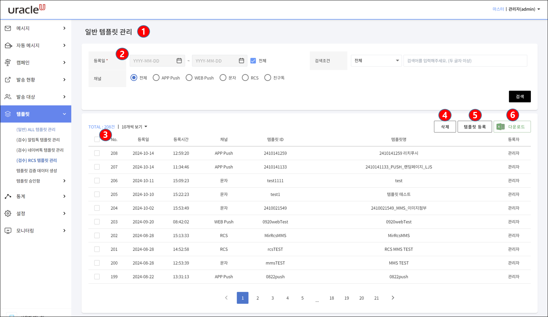Click template name 2410141259 리치푸시

(399, 153)
